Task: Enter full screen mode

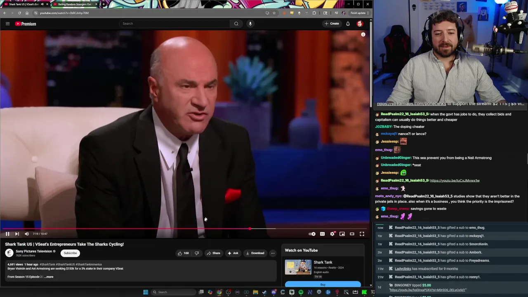Action: click(x=362, y=234)
